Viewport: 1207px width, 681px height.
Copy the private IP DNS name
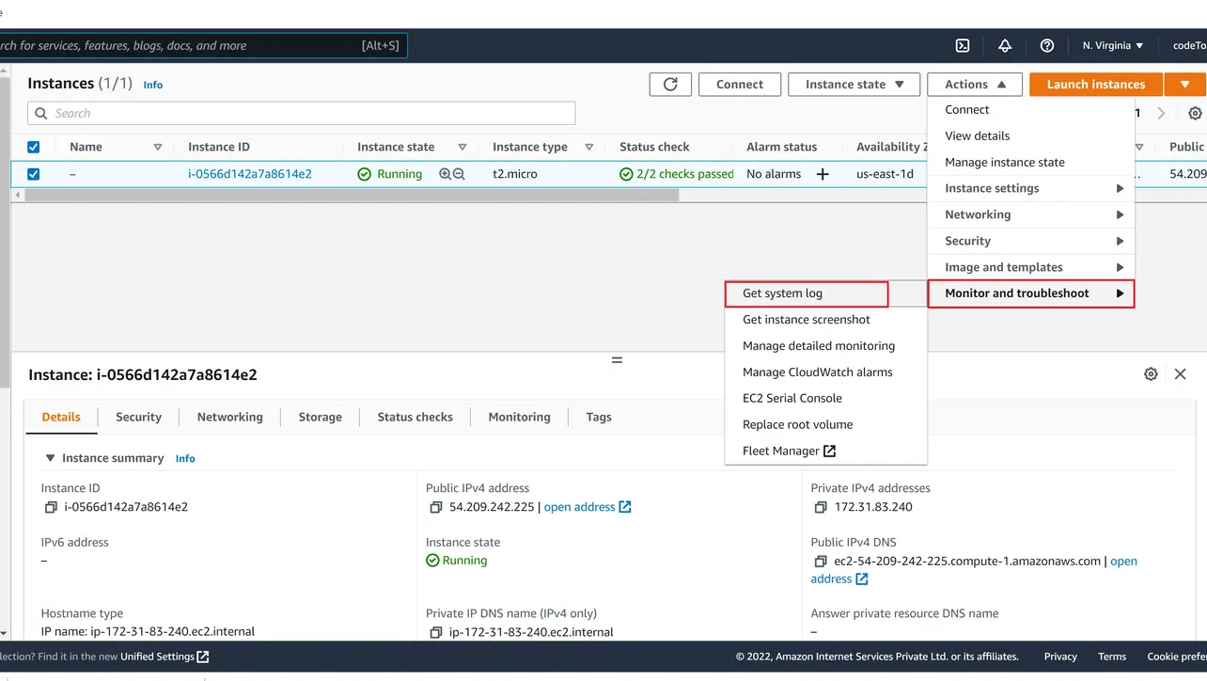pyautogui.click(x=436, y=632)
